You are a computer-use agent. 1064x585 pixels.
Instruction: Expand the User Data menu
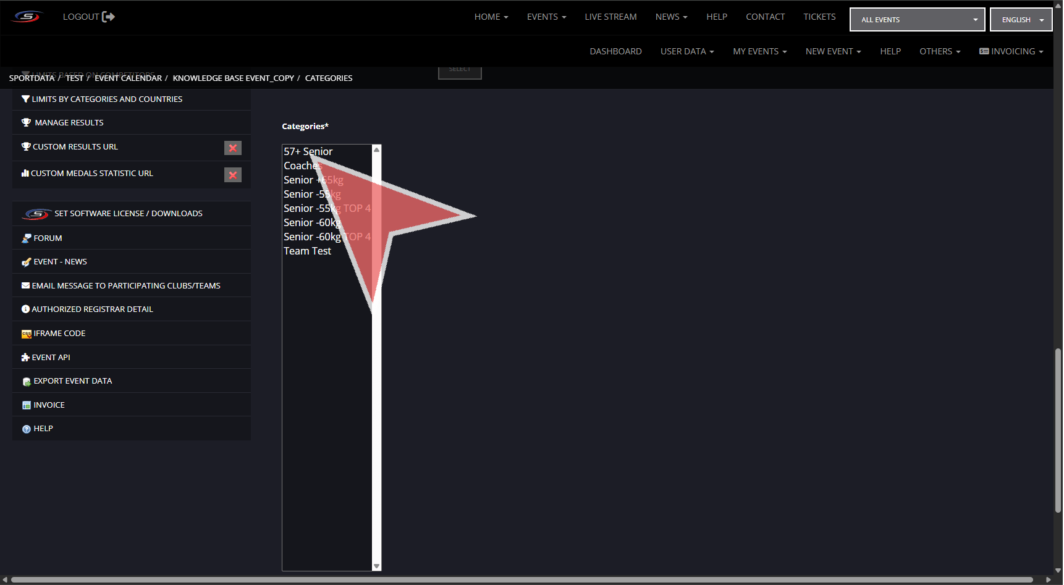coord(686,51)
